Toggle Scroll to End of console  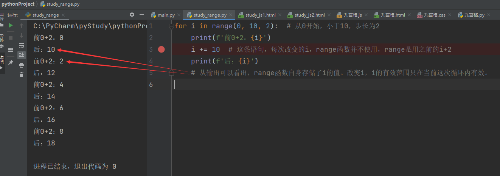point(22,55)
